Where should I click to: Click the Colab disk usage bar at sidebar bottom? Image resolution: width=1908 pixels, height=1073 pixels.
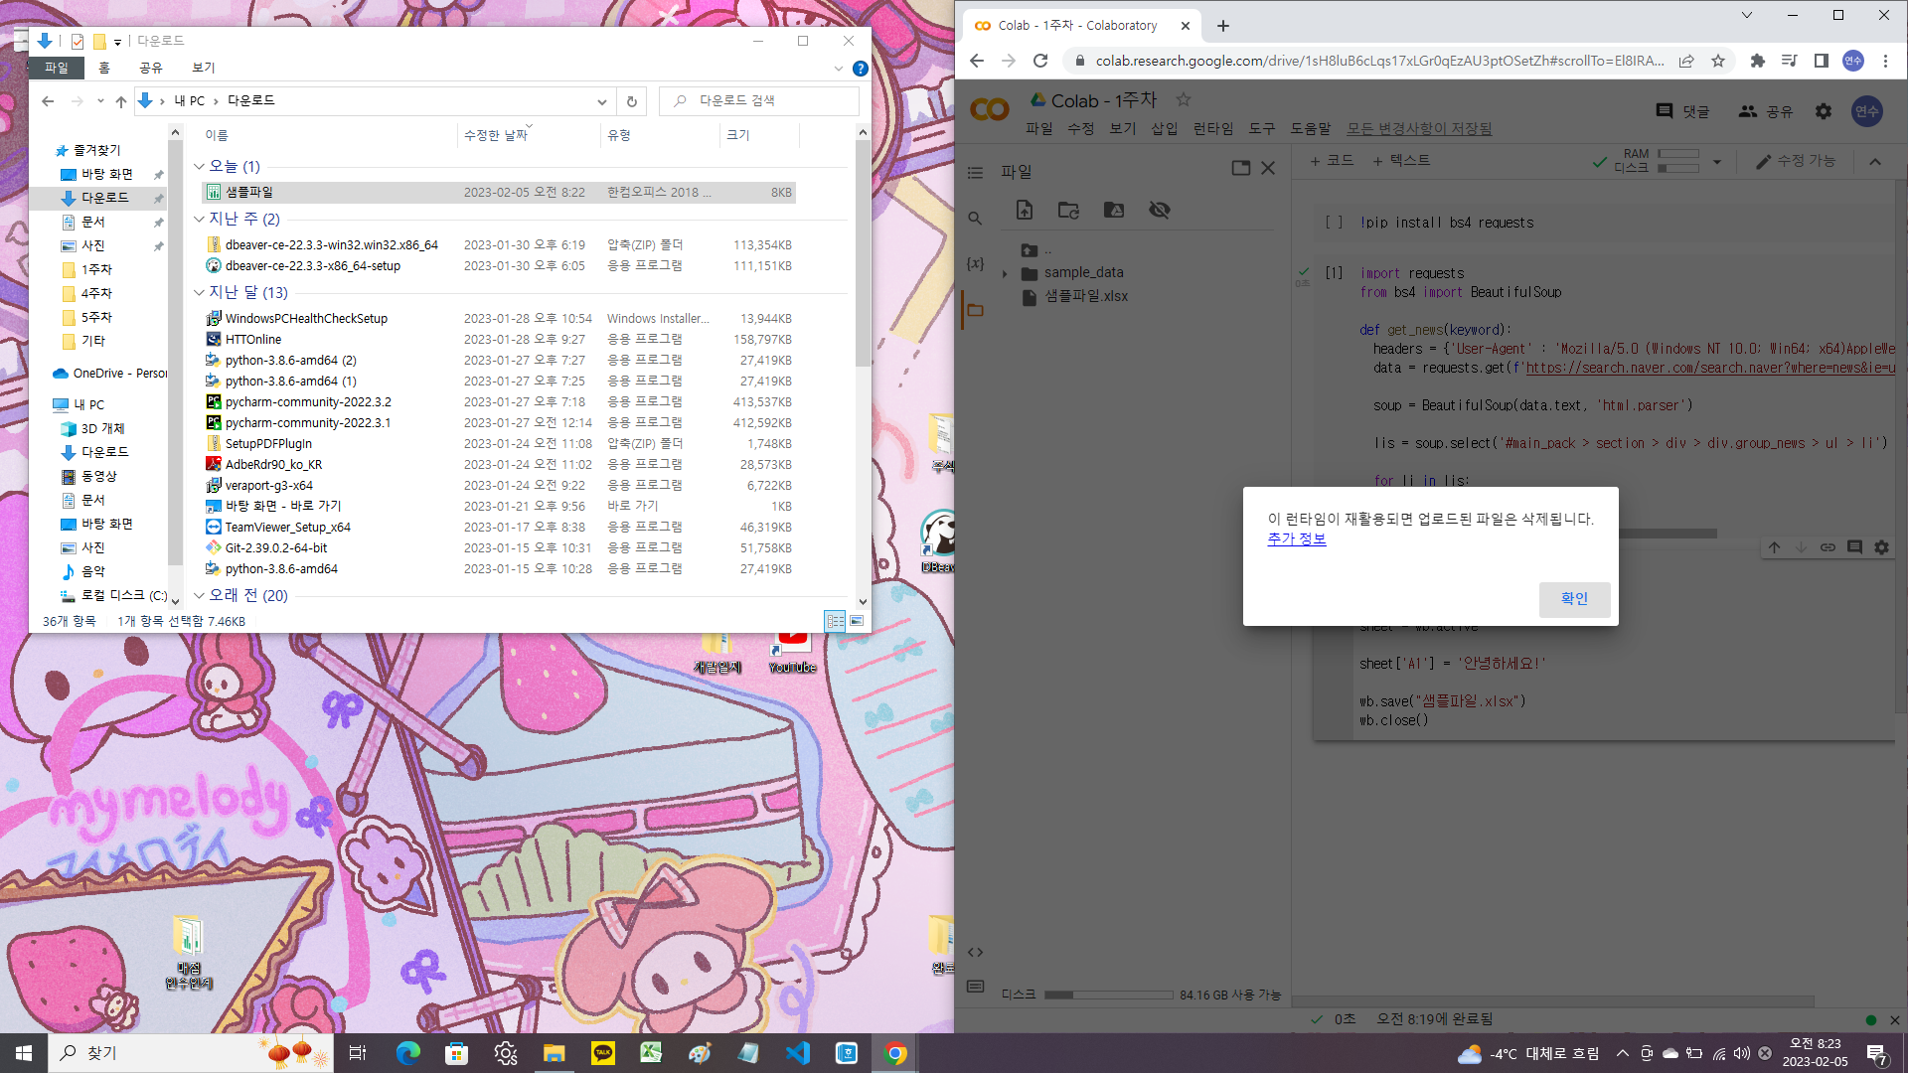pos(1108,995)
